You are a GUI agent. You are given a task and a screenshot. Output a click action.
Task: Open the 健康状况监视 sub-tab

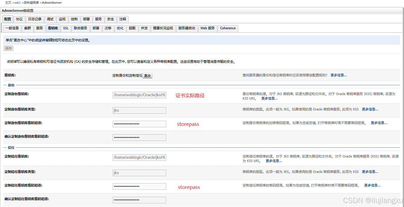(163, 28)
